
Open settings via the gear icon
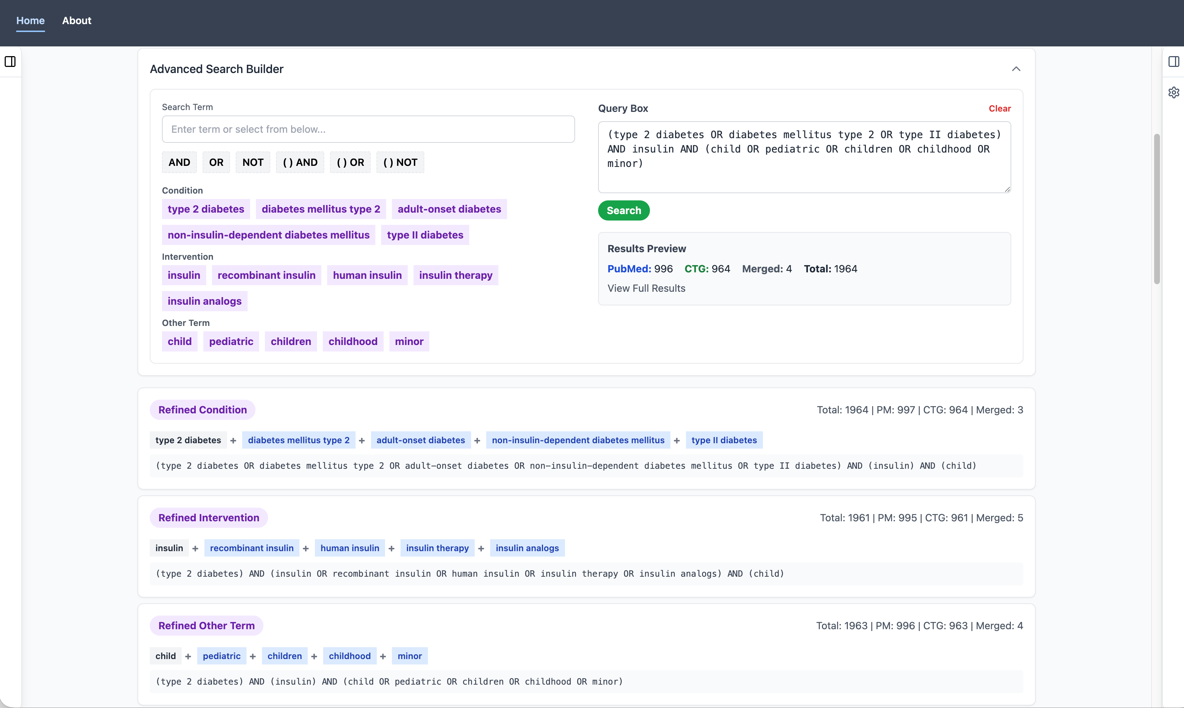pos(1174,92)
